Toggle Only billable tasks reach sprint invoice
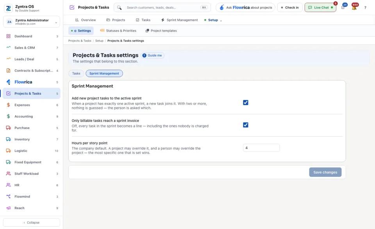The width and height of the screenshot is (375, 229). coord(246,125)
